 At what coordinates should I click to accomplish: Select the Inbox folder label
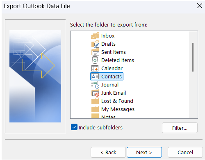(108, 36)
